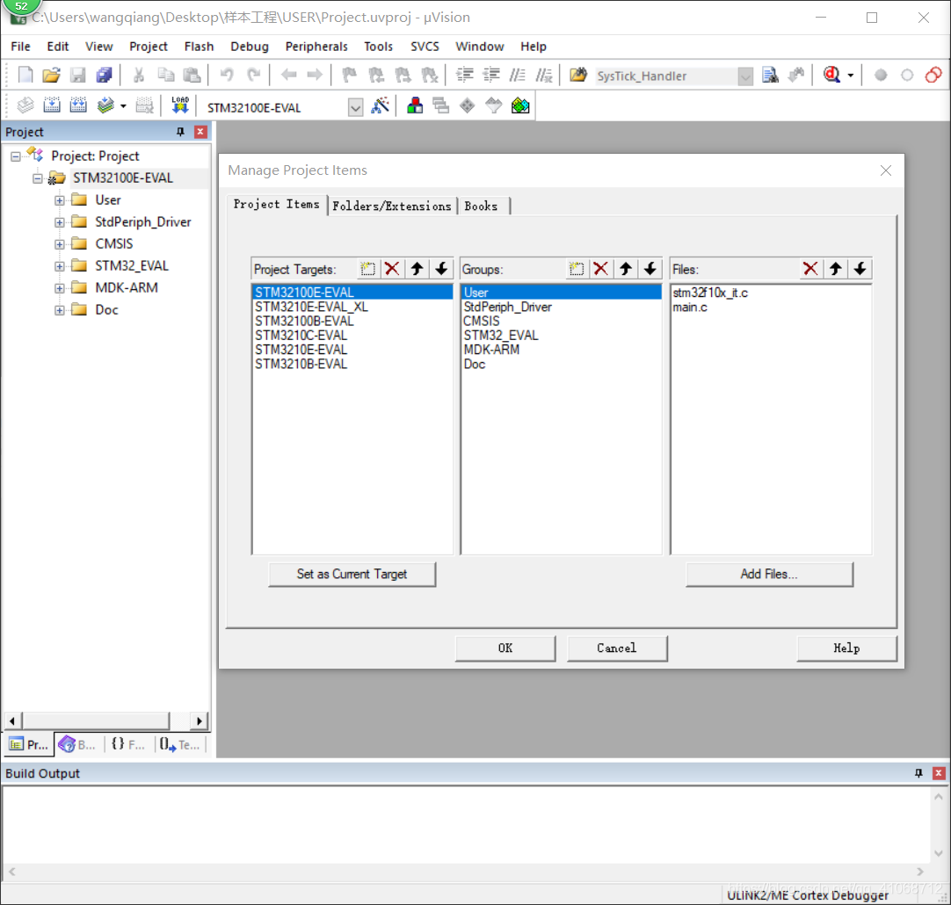Open the SysTick_Handler function dropdown
This screenshot has height=905, width=951.
click(x=745, y=76)
